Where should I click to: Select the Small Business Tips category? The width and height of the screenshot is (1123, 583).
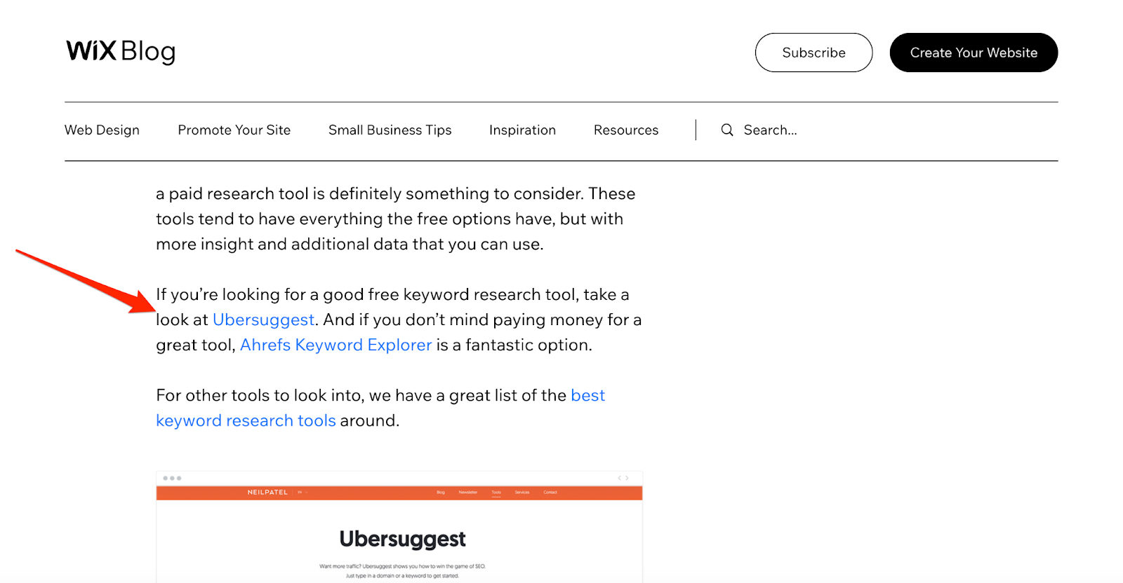(x=390, y=130)
